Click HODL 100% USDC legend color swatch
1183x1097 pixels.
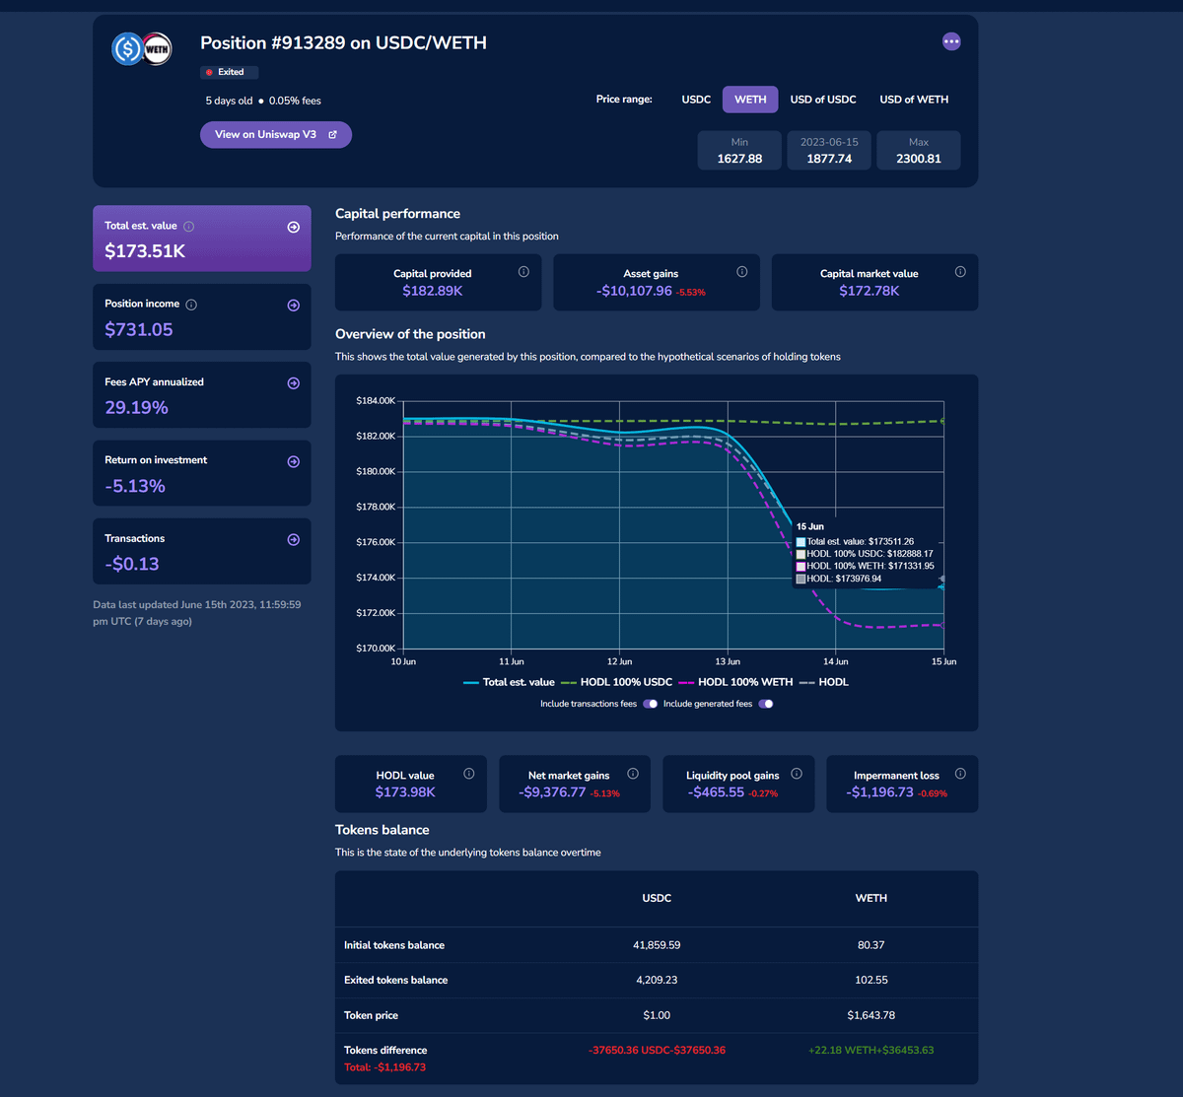568,682
